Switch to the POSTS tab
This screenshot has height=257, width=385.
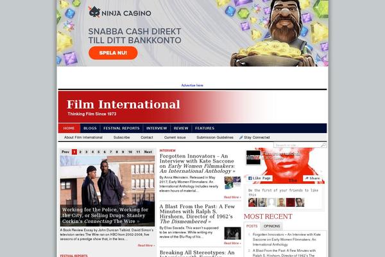click(252, 226)
